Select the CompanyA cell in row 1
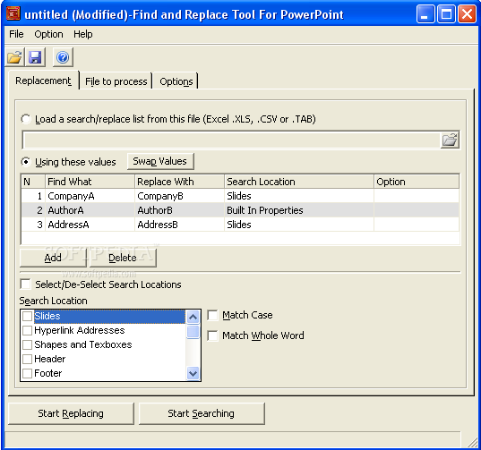Screen dimensions: 481x450 point(90,196)
